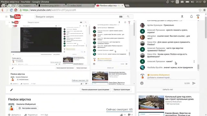Click the thumbs down dislike icon
The height and width of the screenshot is (116, 207).
click(129, 115)
